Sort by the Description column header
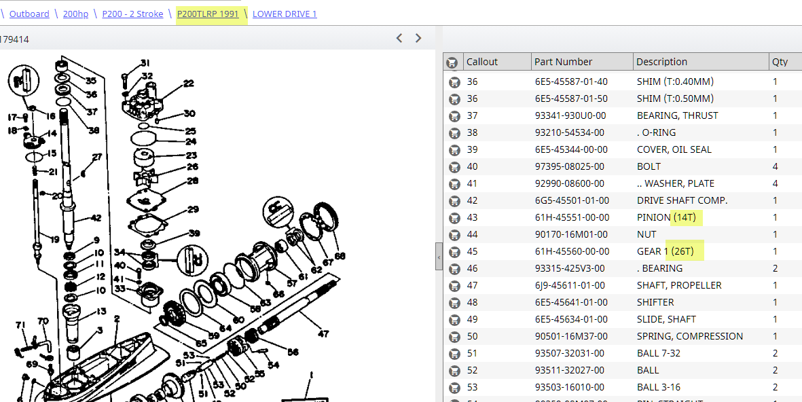Screen dimensions: 802x402 [x=701, y=62]
